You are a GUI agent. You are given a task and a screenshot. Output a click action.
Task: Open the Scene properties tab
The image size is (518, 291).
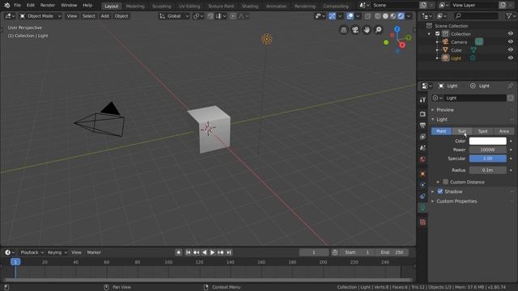coord(422,148)
